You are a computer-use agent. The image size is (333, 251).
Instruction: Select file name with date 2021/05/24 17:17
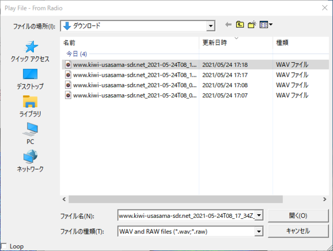(x=135, y=75)
